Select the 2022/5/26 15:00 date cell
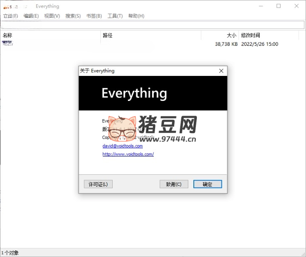Image resolution: width=306 pixels, height=257 pixels. [x=260, y=44]
